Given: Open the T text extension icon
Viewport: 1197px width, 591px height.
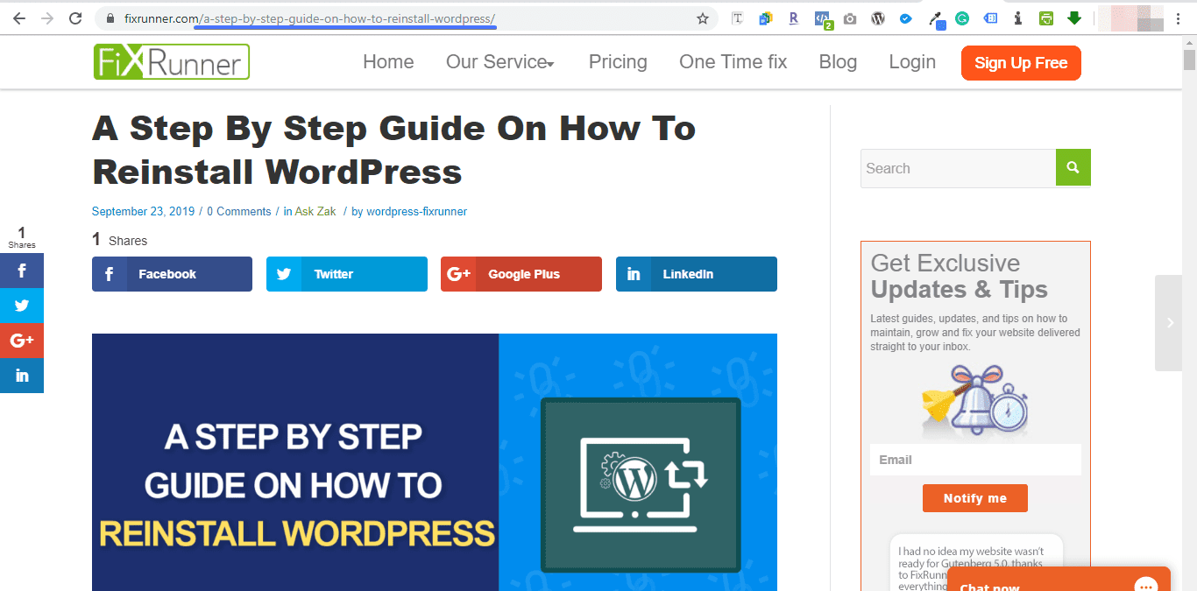Looking at the screenshot, I should click(738, 18).
